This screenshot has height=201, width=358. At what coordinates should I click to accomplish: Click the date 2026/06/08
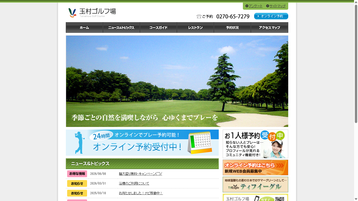(98, 174)
